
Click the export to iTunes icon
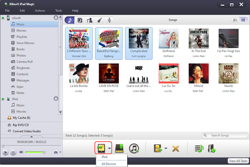tap(134, 147)
